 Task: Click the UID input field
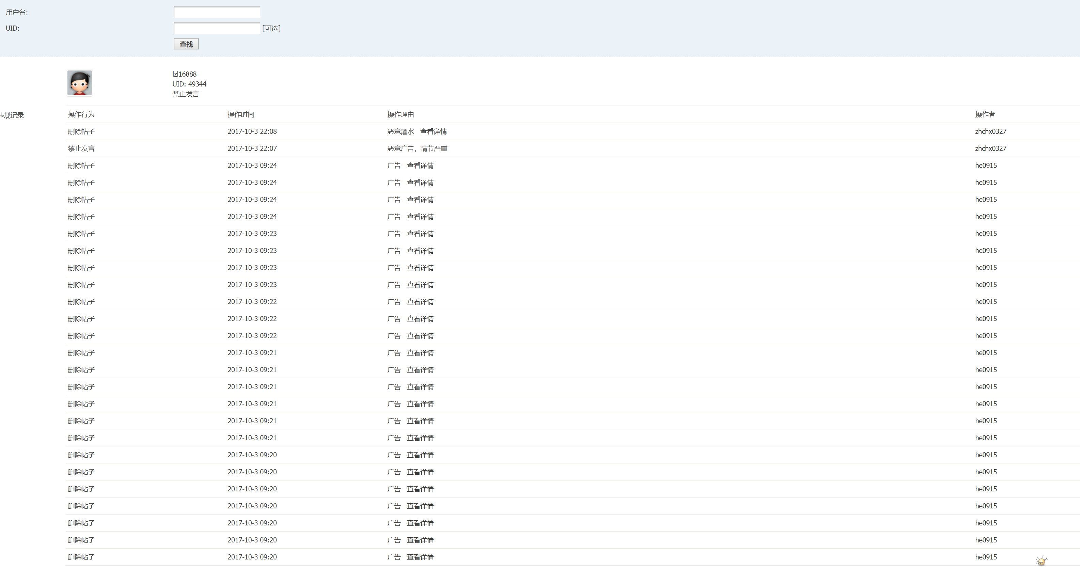point(217,28)
